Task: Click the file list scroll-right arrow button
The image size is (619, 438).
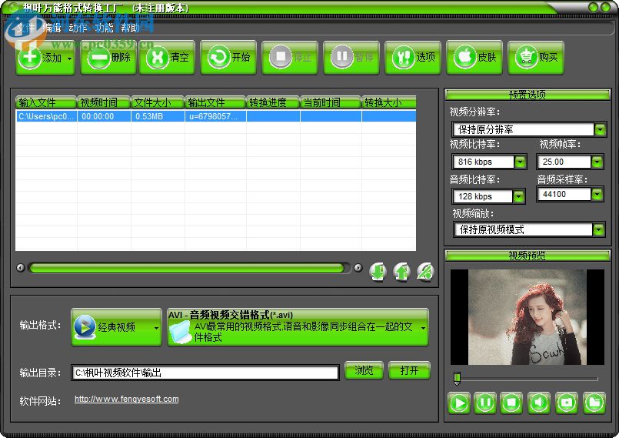Action: point(358,268)
